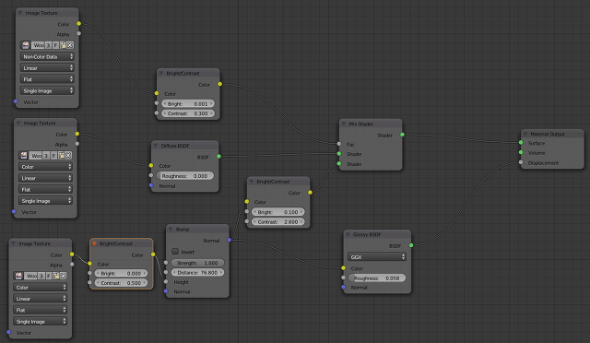Collapse the Diffuse BSDF node
This screenshot has height=343, width=590.
(156, 146)
